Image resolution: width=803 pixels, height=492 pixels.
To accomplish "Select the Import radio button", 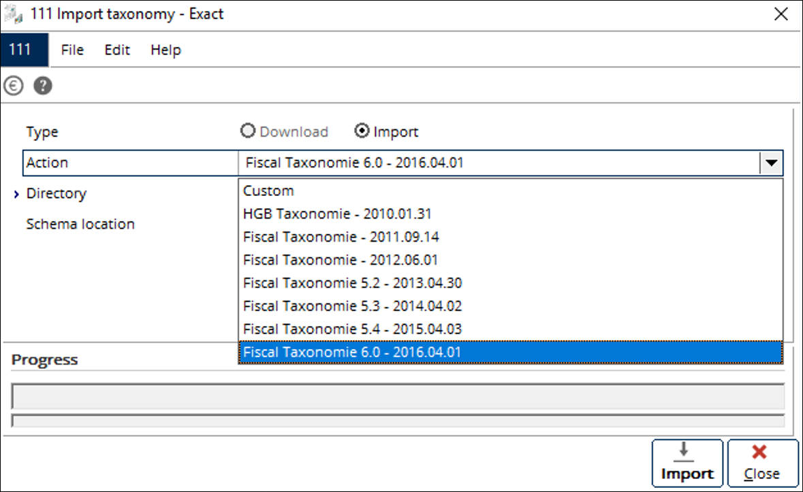I will click(x=362, y=131).
